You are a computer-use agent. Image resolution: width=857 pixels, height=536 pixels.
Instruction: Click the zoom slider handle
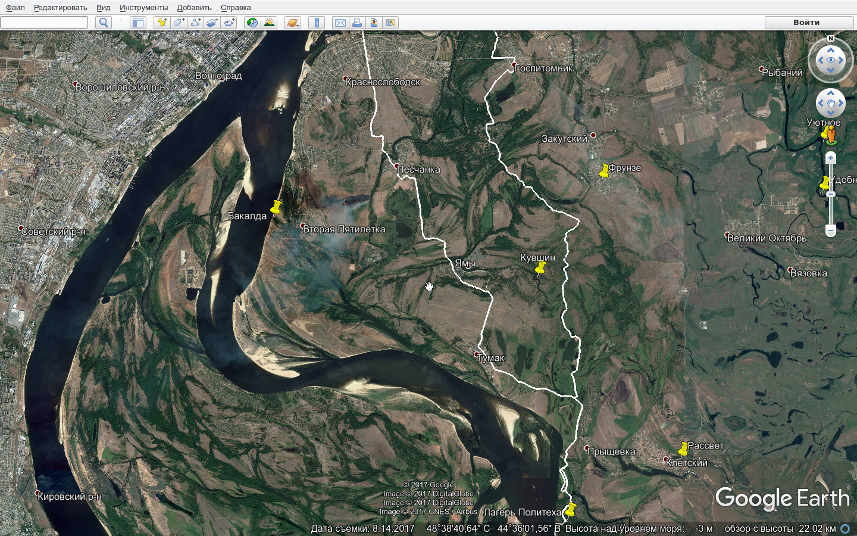click(831, 194)
